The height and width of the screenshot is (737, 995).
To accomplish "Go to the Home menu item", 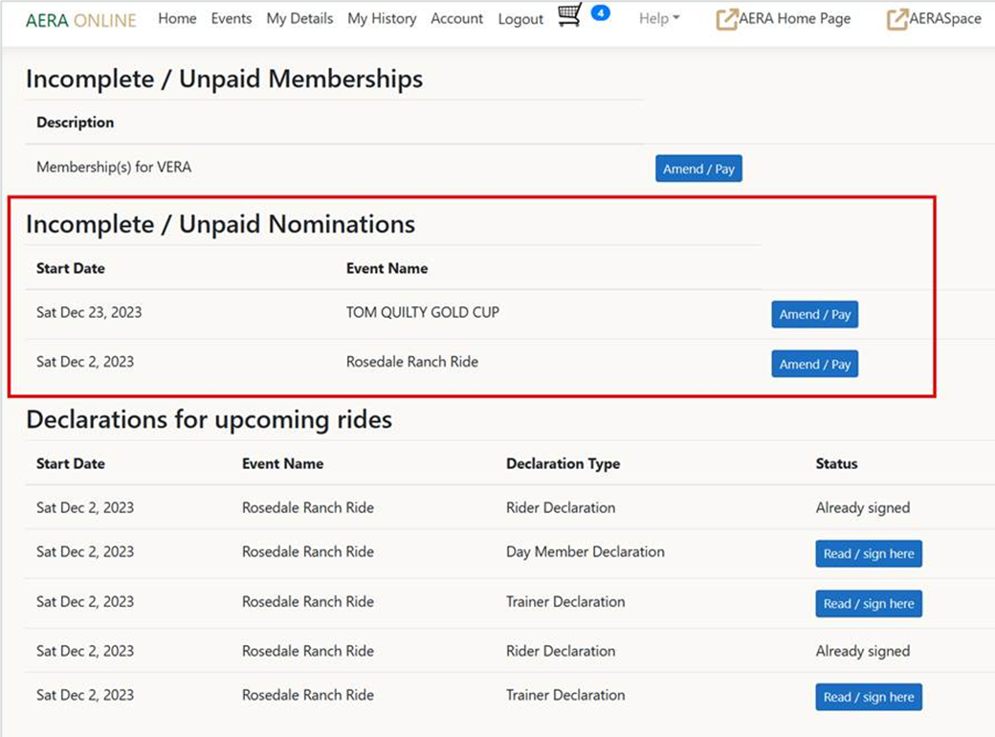I will click(177, 19).
